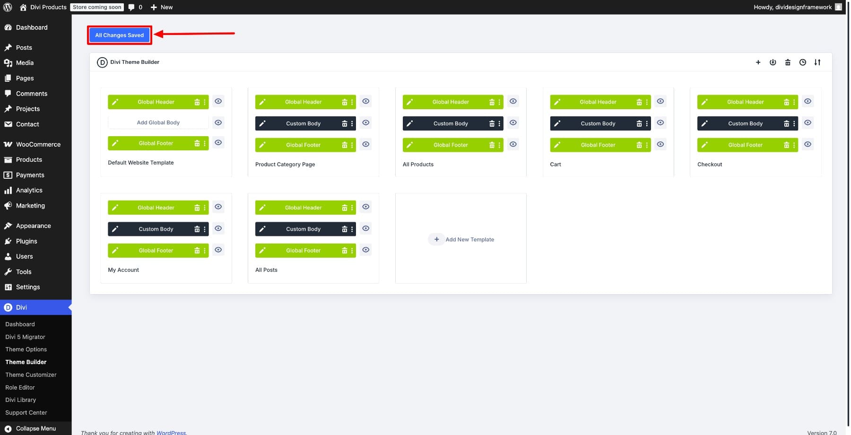Image resolution: width=851 pixels, height=435 pixels.
Task: Open Analytics in the admin sidebar
Action: tap(36, 190)
